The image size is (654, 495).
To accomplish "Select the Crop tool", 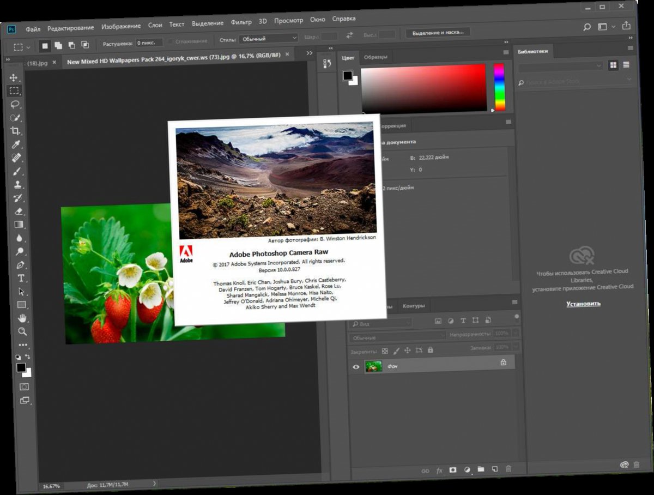I will click(16, 131).
